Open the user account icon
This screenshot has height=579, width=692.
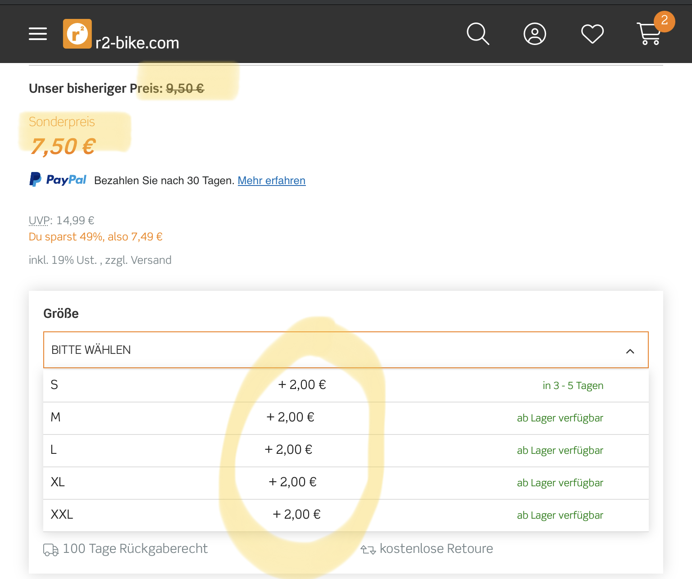pos(535,34)
